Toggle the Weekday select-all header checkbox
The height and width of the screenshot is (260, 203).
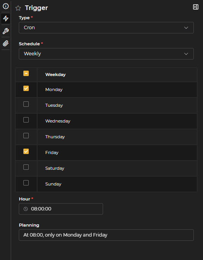[x=26, y=73]
